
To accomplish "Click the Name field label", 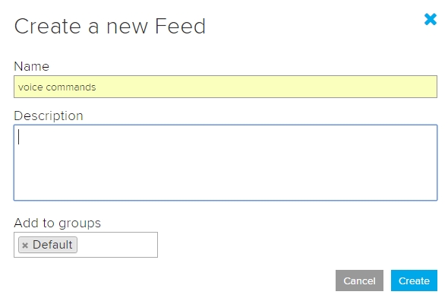I will [x=32, y=66].
